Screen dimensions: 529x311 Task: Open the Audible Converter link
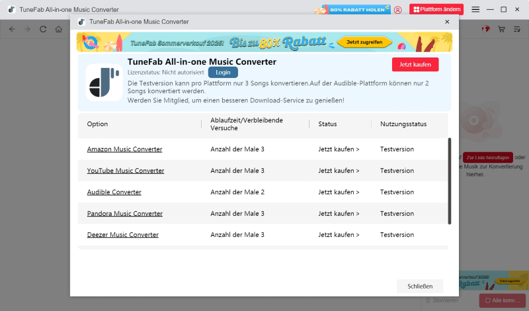114,192
